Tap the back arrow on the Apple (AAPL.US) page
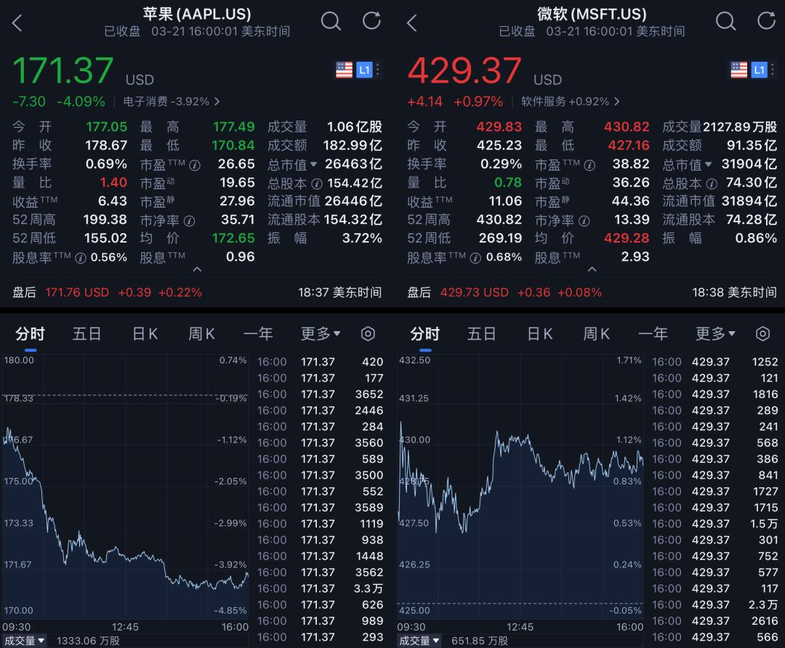Image resolution: width=785 pixels, height=648 pixels. 17,23
